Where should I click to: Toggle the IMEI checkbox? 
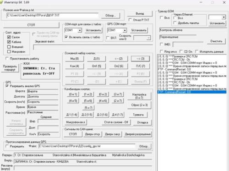point(161,44)
